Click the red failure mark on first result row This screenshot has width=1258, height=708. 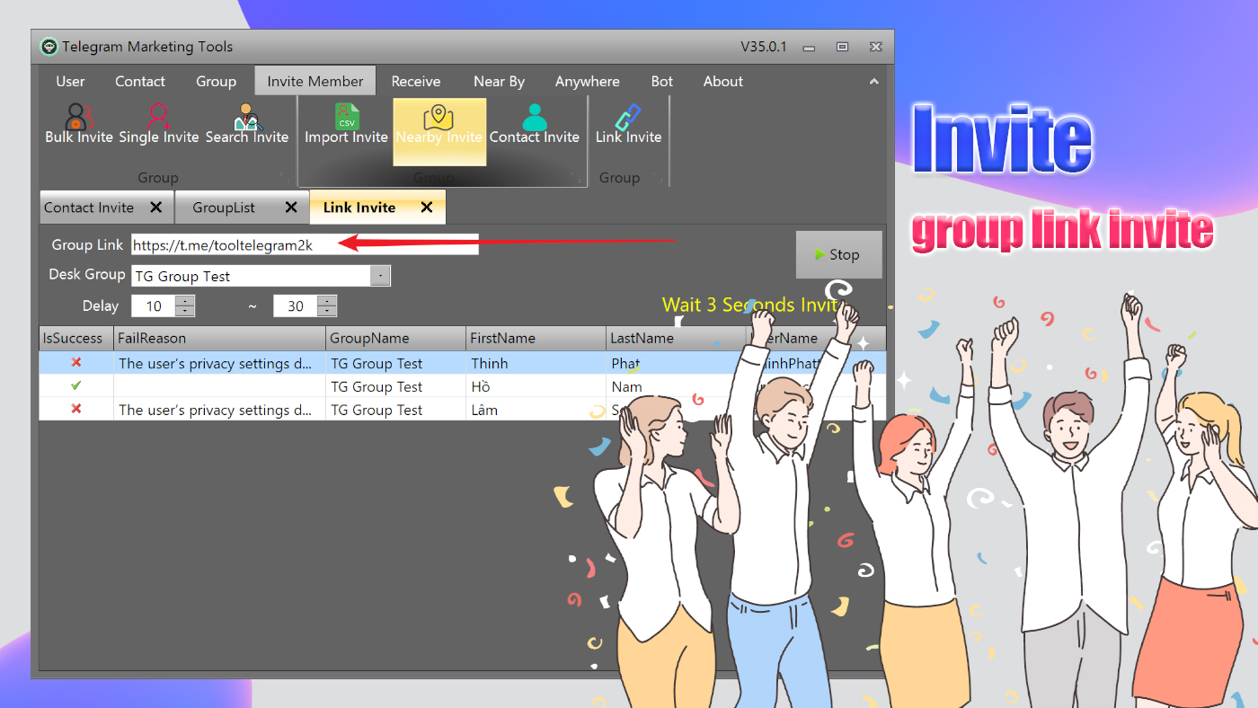click(75, 362)
